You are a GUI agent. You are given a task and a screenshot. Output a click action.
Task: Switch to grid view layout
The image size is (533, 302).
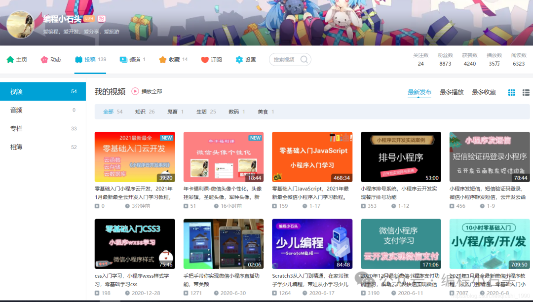(x=512, y=92)
